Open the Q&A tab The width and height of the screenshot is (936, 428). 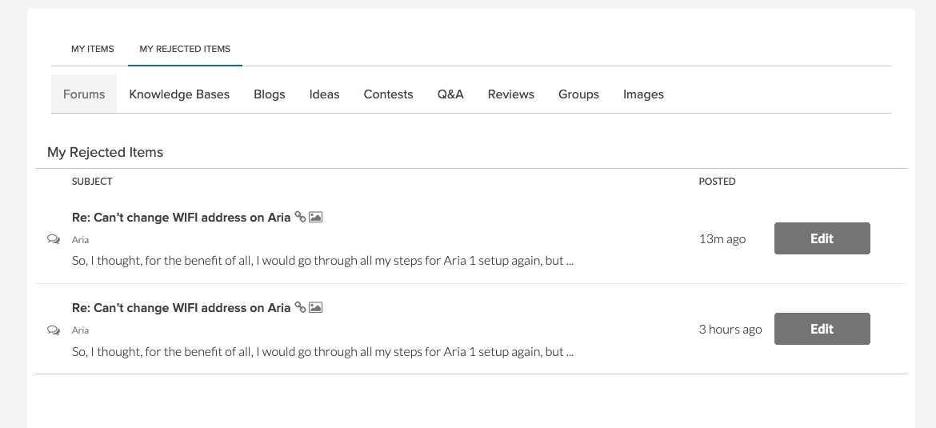(450, 94)
